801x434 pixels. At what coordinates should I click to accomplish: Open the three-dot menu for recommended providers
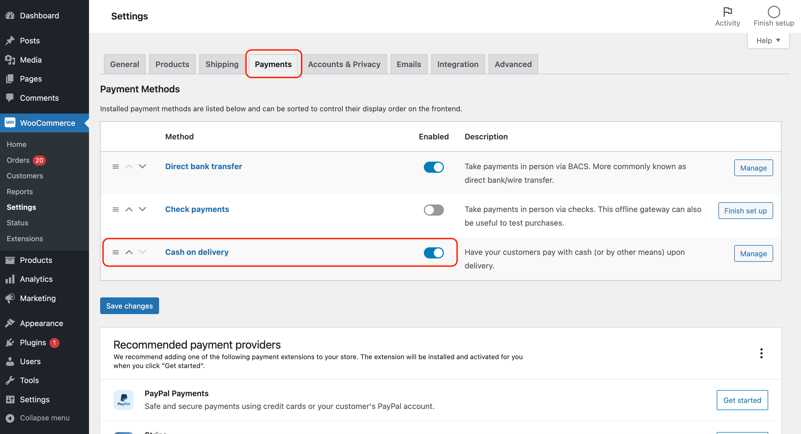click(761, 353)
